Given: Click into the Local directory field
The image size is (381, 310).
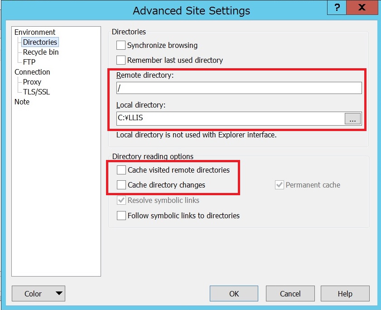Looking at the screenshot, I should click(x=230, y=118).
